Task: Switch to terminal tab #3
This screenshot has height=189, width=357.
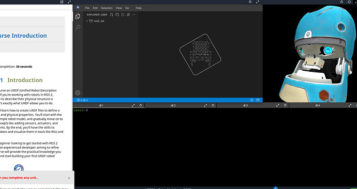Action: (x=245, y=105)
